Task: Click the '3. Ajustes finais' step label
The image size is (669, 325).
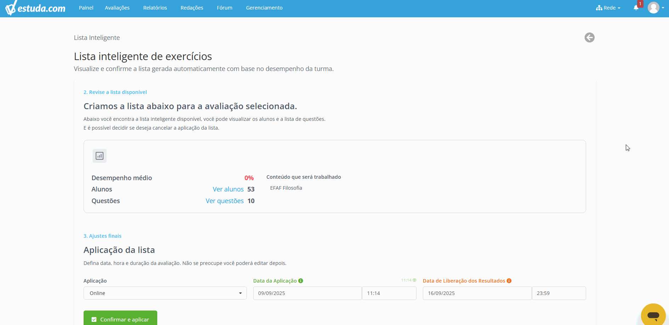Action: click(102, 236)
